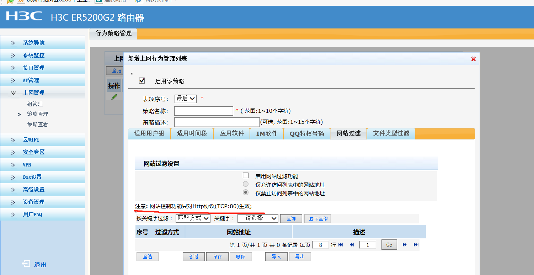
Task: Click the 保存 button
Action: 217,257
